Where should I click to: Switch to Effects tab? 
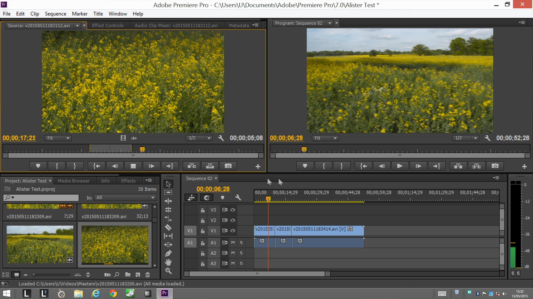pyautogui.click(x=128, y=181)
